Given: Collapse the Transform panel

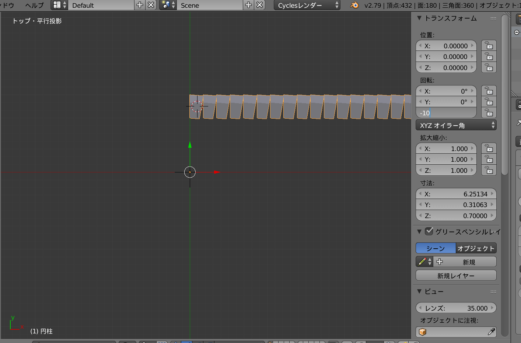Looking at the screenshot, I should (419, 18).
